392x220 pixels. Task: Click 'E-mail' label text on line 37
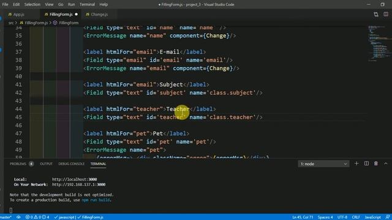point(170,52)
